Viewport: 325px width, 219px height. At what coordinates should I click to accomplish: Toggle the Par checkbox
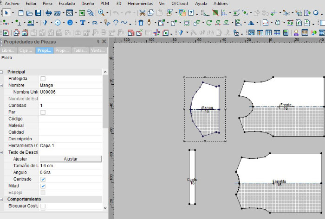coord(43,112)
